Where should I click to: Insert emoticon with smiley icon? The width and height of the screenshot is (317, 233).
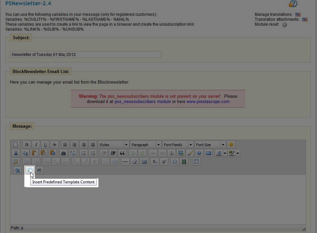pos(231,144)
